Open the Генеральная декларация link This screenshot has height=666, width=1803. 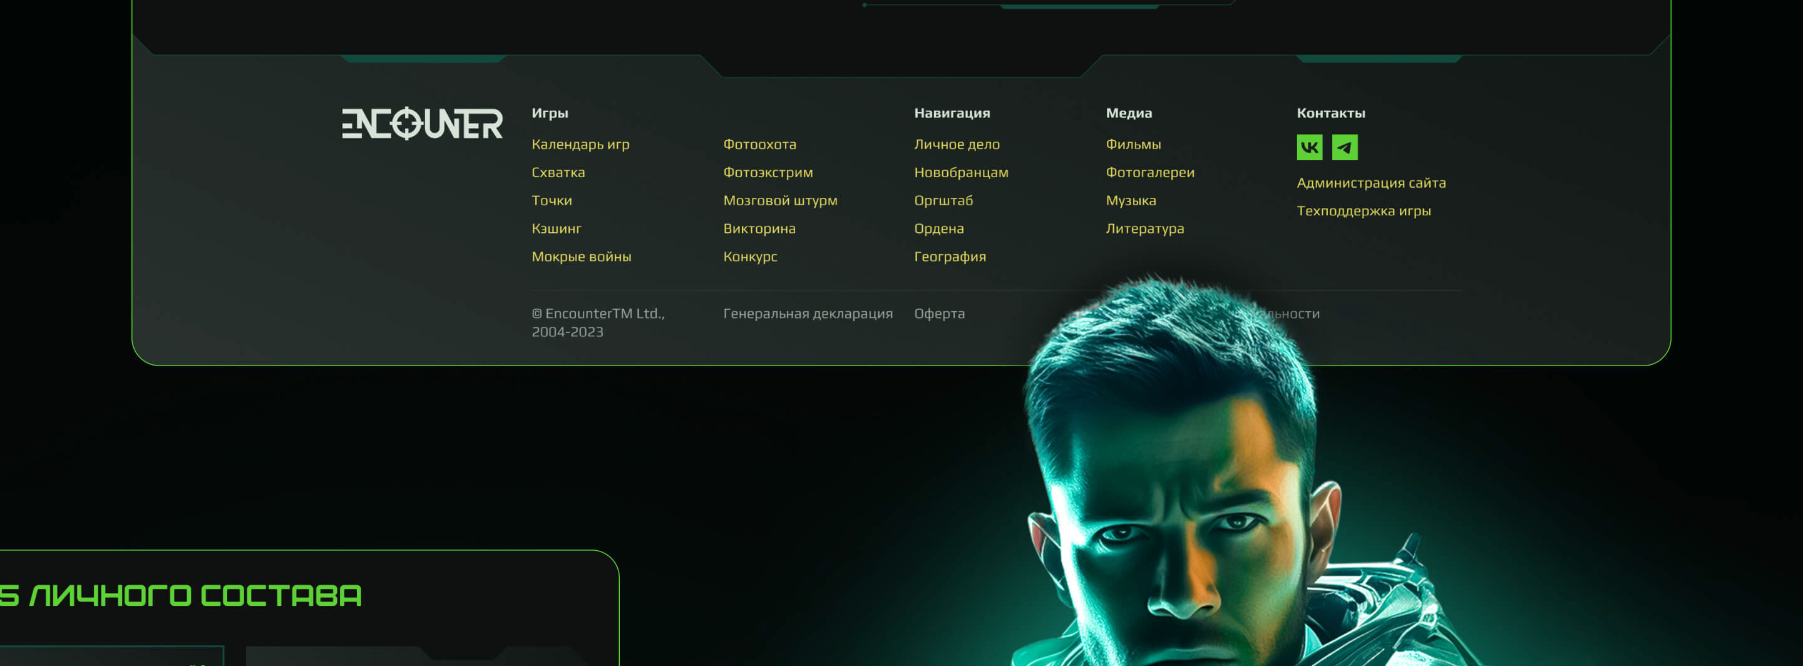coord(808,314)
